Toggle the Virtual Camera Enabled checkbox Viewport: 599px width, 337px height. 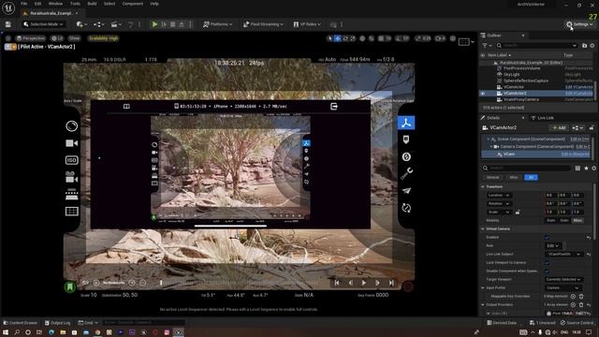click(547, 237)
